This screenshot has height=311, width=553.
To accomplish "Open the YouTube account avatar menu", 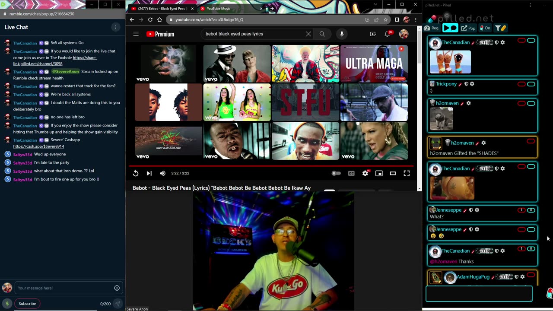I will coord(404,34).
